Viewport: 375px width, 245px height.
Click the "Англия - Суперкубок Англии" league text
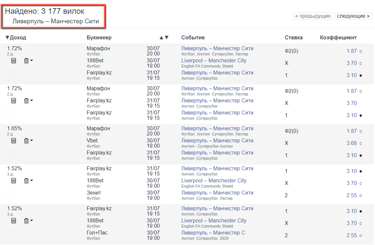[x=207, y=146]
